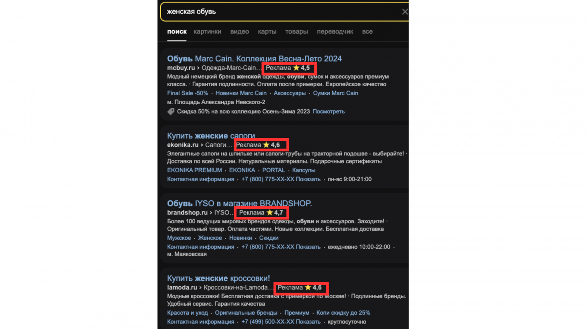Open the 'видео' tab
Image resolution: width=586 pixels, height=329 pixels.
point(240,32)
